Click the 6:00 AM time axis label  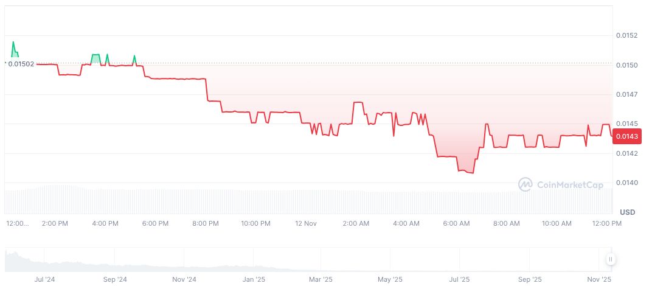(x=456, y=223)
